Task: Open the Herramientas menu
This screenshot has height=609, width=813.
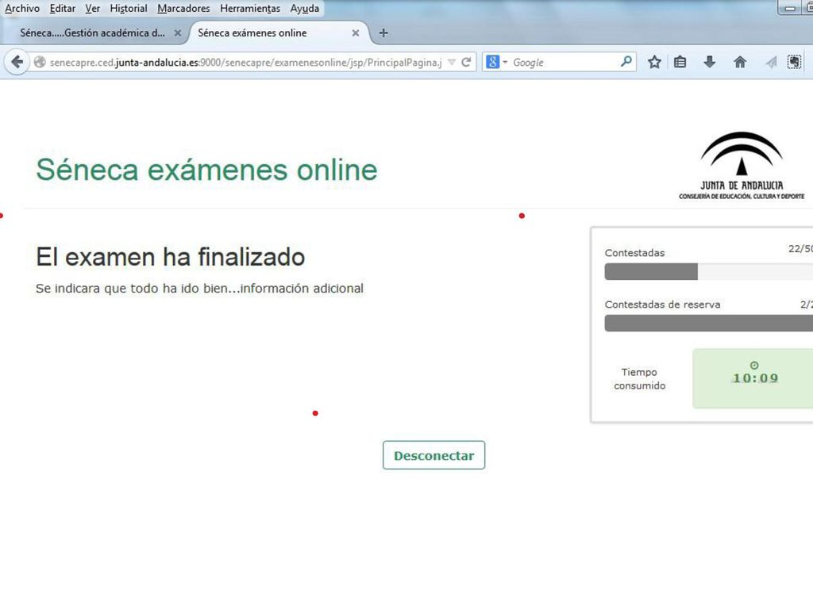Action: [x=250, y=8]
